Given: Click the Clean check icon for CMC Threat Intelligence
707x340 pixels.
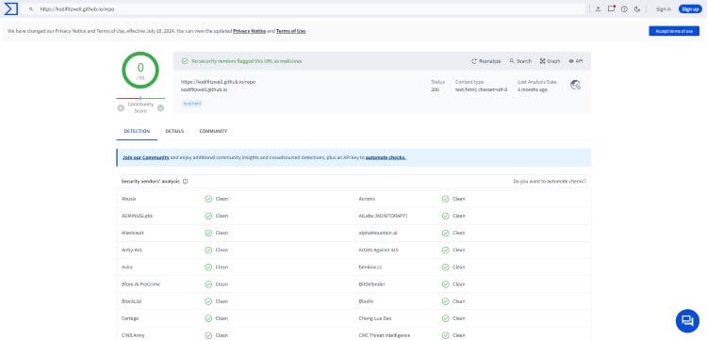Looking at the screenshot, I should pyautogui.click(x=446, y=335).
